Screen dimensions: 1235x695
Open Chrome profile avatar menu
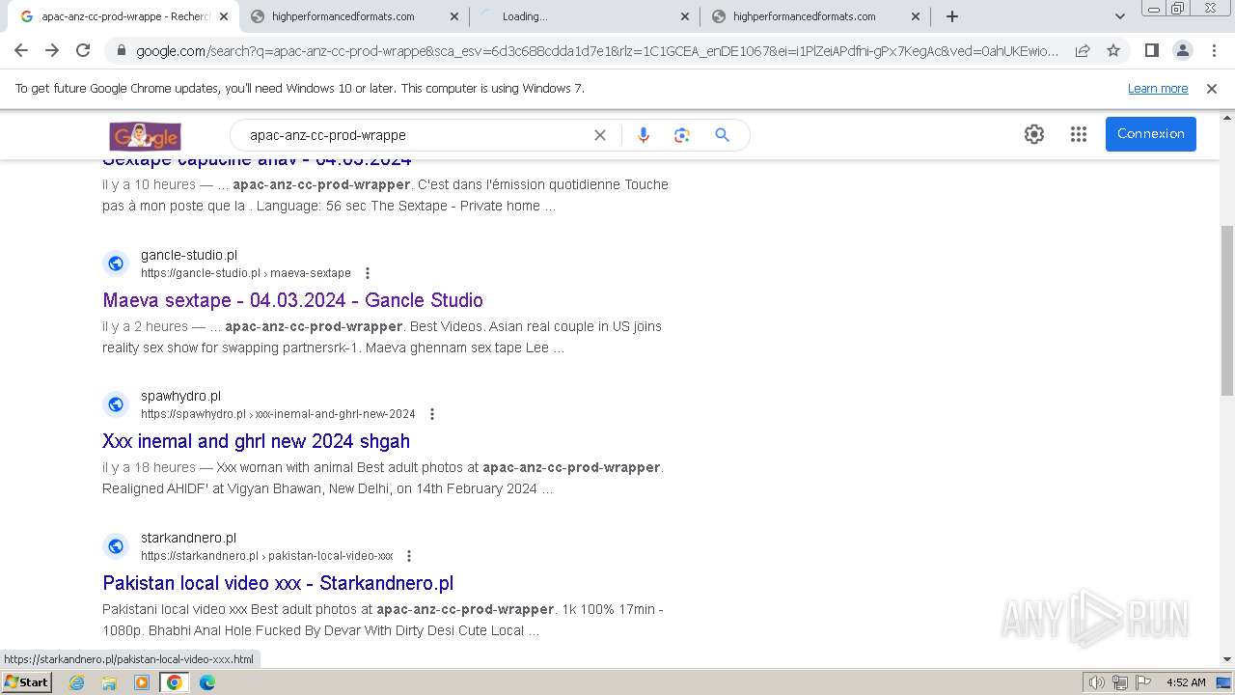point(1182,51)
